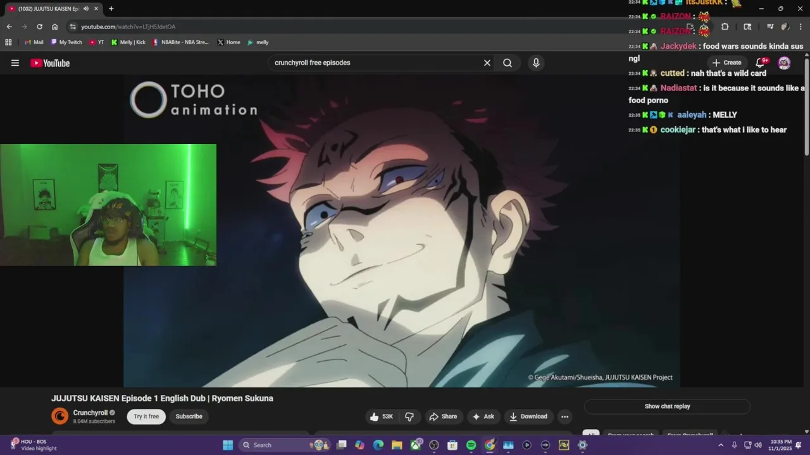Open Microsoft Edge from the taskbar

(378, 445)
